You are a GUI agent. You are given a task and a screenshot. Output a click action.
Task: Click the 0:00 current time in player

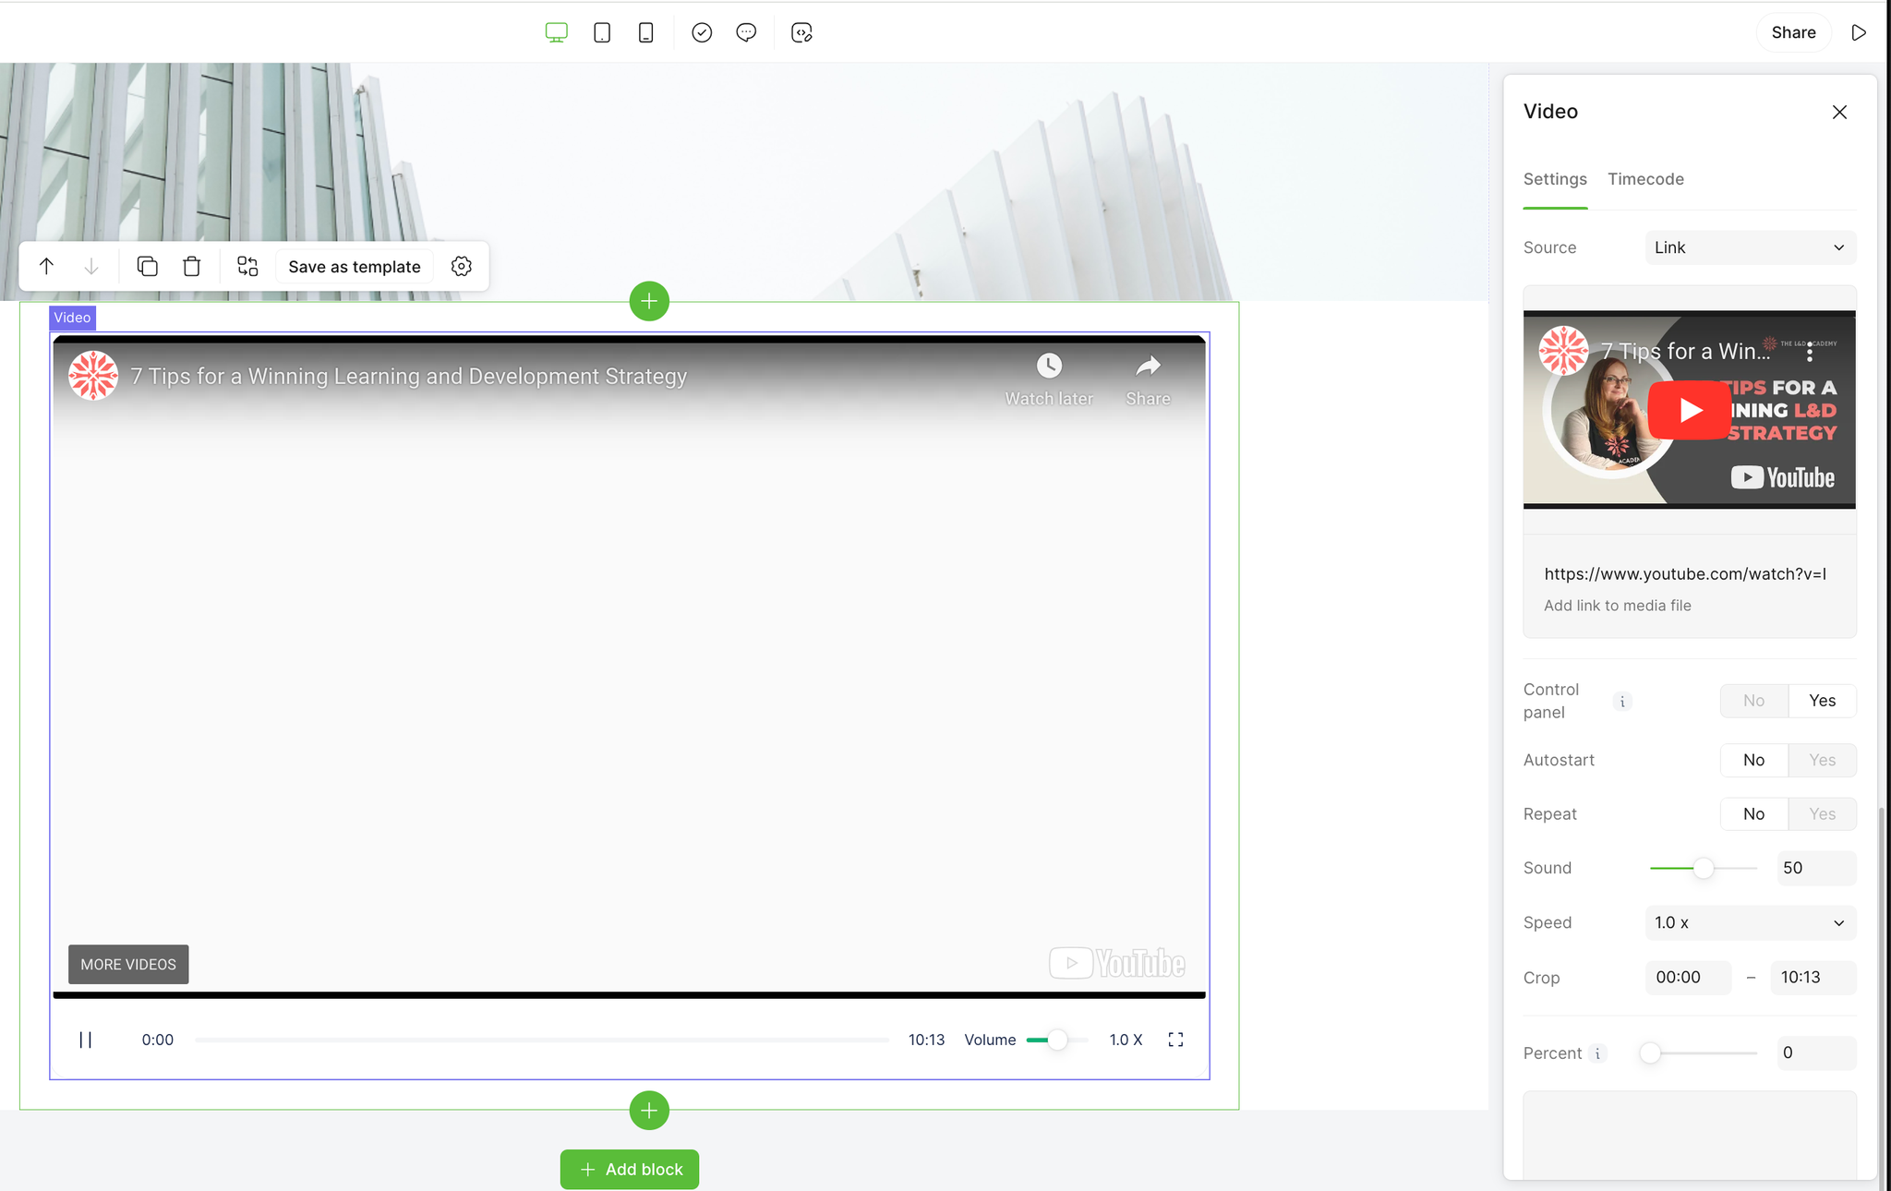pyautogui.click(x=158, y=1041)
